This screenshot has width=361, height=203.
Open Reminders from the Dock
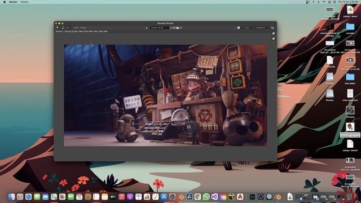click(96, 197)
